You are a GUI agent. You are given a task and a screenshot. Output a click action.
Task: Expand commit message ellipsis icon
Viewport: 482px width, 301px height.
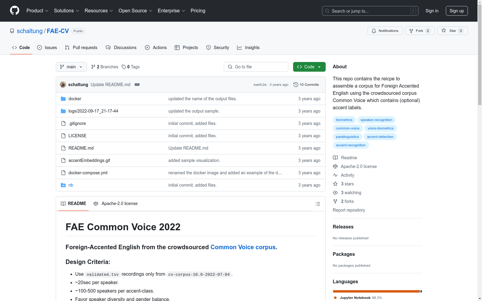point(137,85)
